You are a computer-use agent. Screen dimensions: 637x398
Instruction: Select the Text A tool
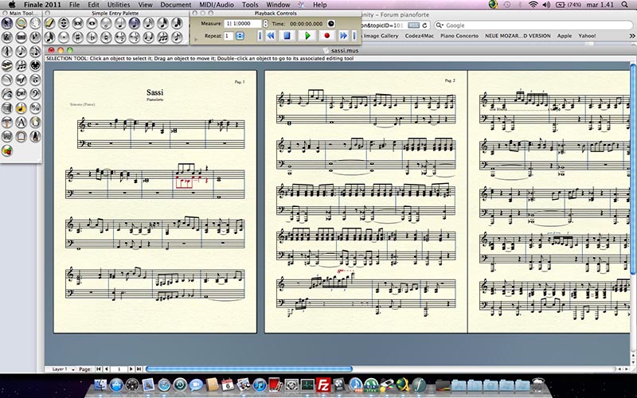pyautogui.click(x=21, y=122)
